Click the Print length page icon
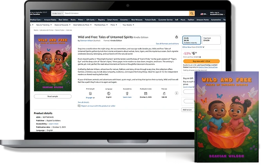Screen dimensions: 261x165 pos(90,93)
